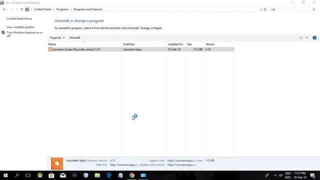Sort by Installed On column header
This screenshot has height=180, width=320.
[176, 44]
